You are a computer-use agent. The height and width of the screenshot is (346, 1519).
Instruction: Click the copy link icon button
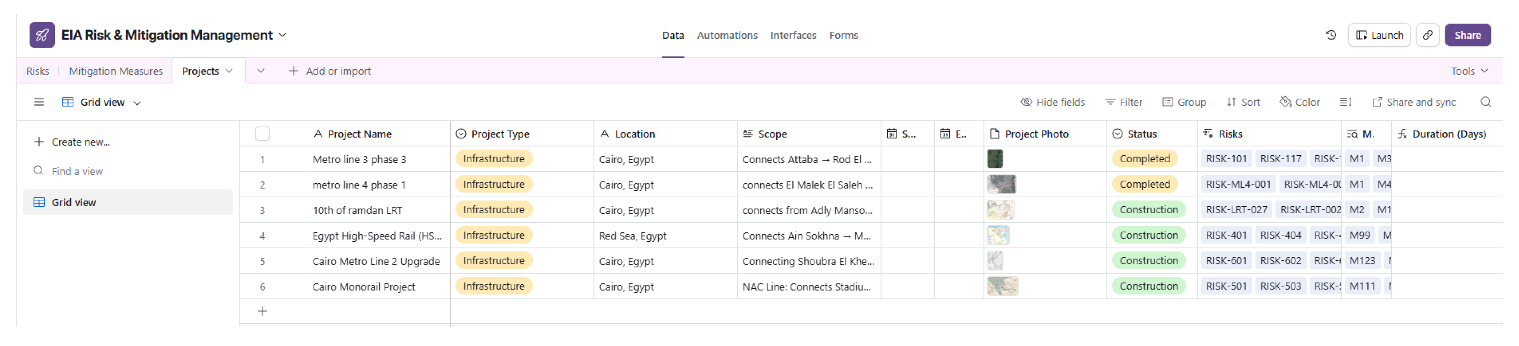(1427, 35)
